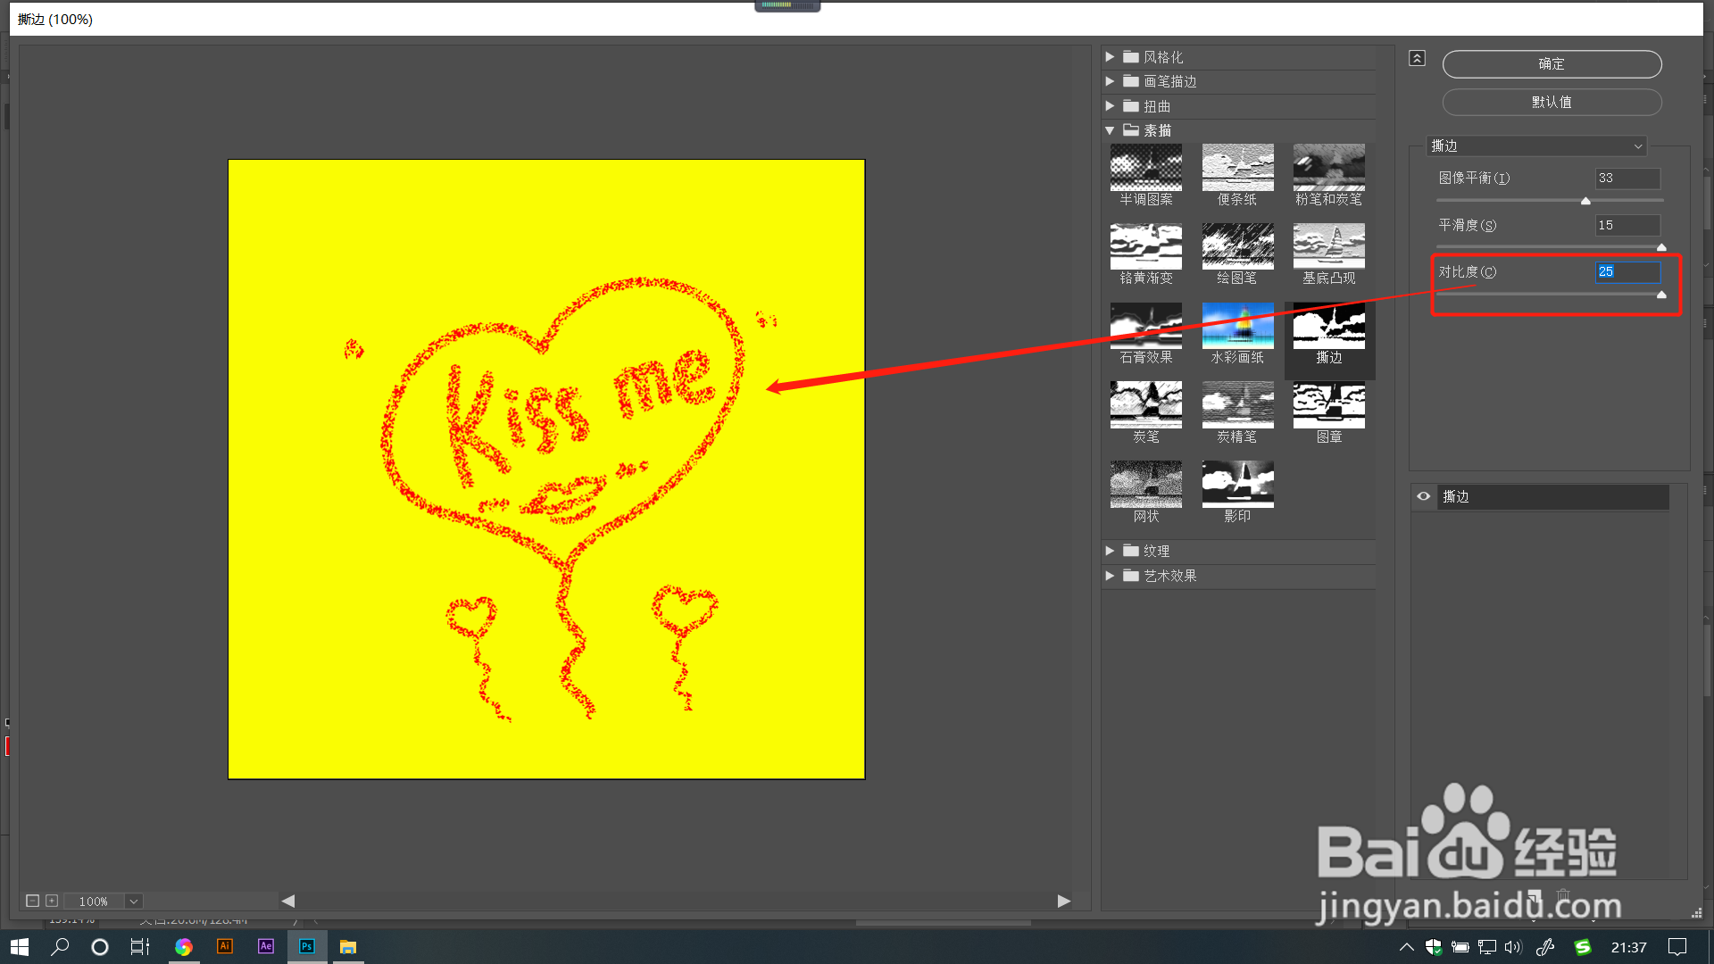Show hidden system tray icons
The image size is (1714, 964).
pyautogui.click(x=1407, y=947)
